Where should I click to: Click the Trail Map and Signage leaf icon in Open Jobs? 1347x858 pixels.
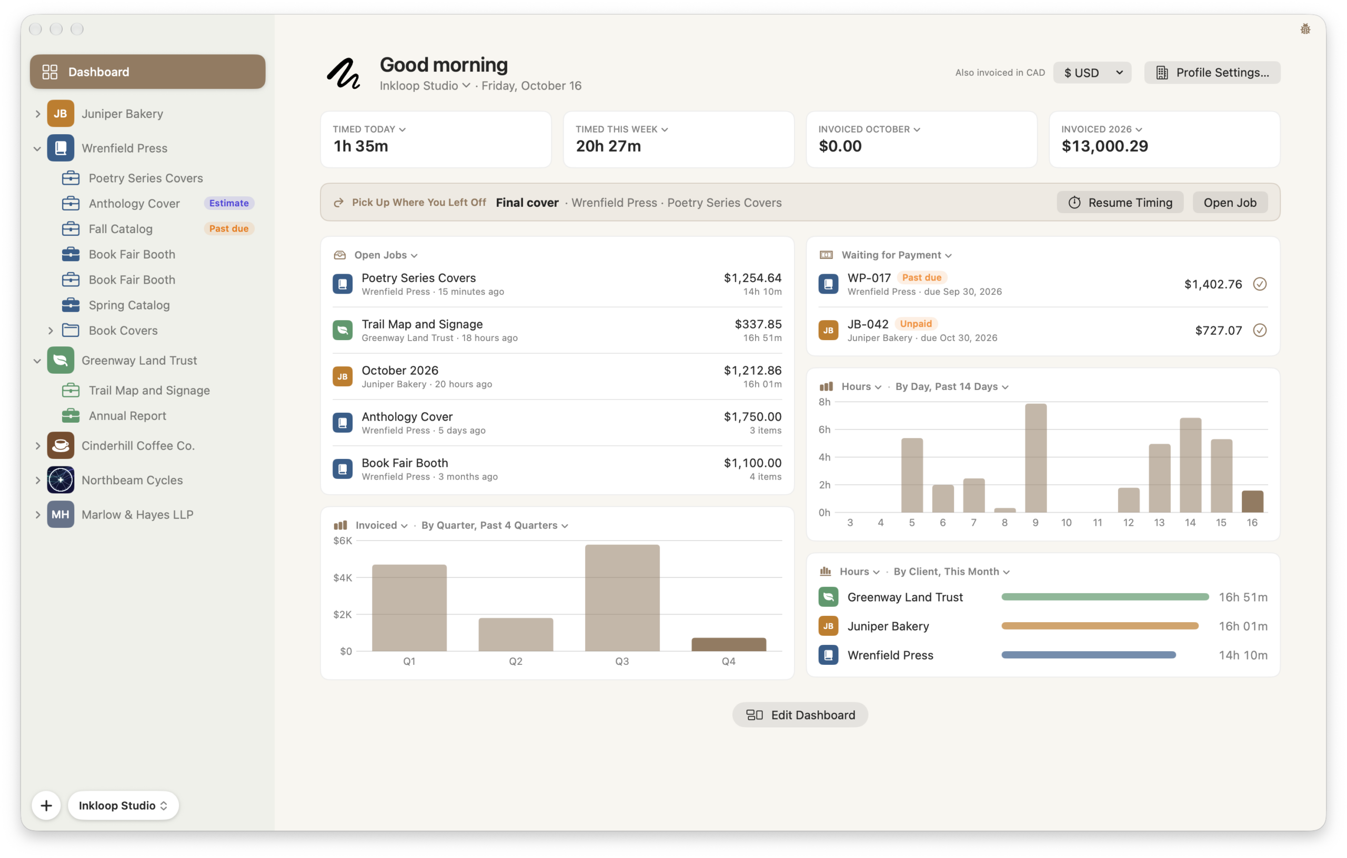pos(343,330)
